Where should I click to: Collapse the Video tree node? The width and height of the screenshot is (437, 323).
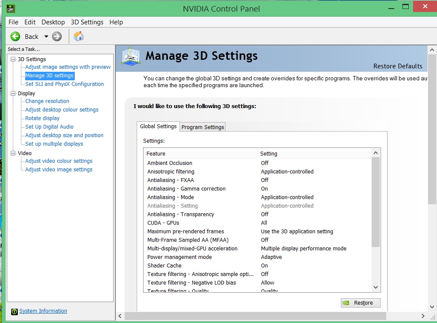pyautogui.click(x=13, y=153)
